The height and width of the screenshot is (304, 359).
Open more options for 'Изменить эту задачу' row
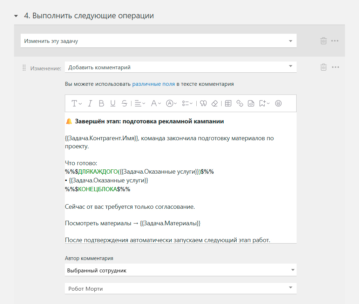335,41
